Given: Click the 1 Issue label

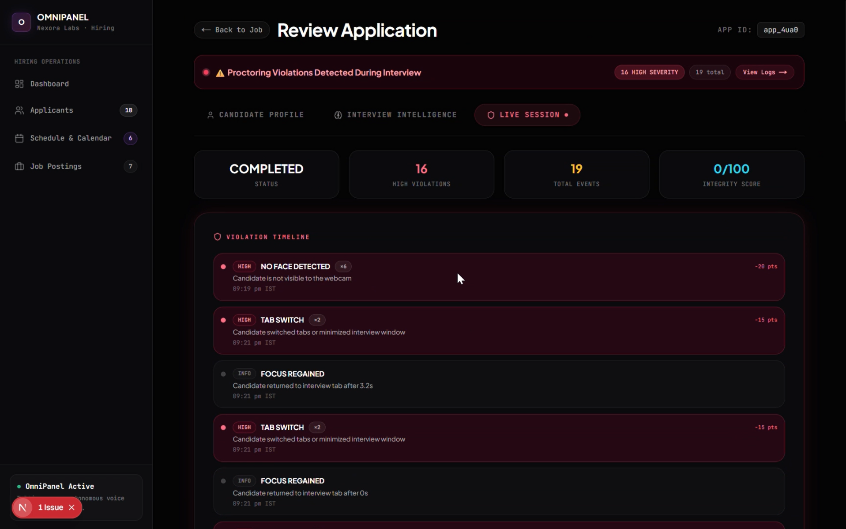Looking at the screenshot, I should pyautogui.click(x=51, y=508).
